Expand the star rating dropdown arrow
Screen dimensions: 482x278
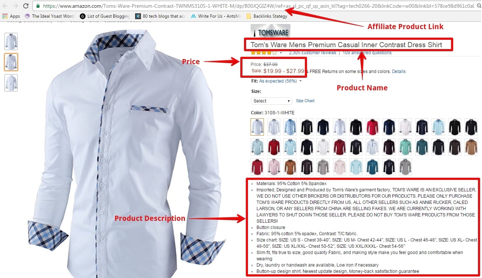[x=281, y=53]
